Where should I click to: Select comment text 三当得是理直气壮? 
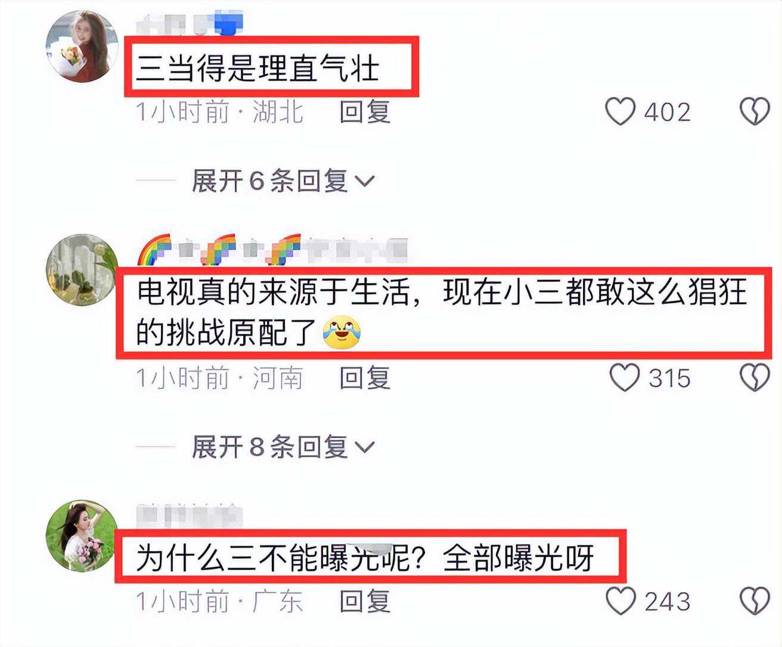tap(257, 67)
